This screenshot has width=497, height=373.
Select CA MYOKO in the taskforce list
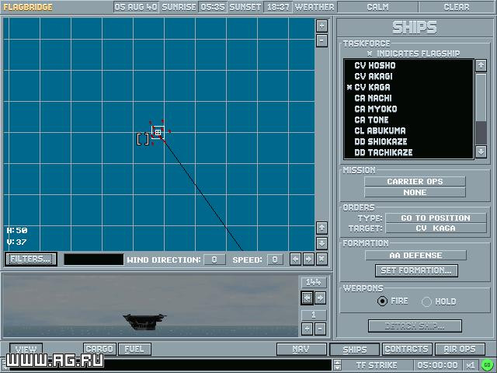click(408, 109)
